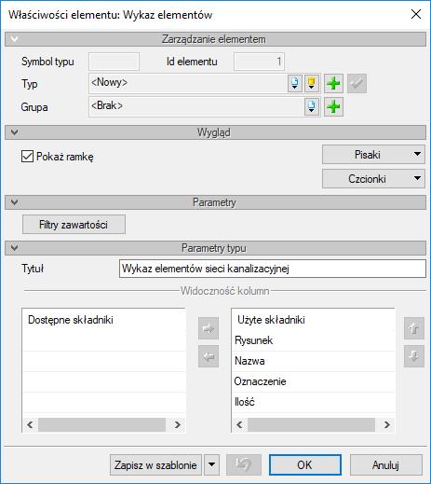
Task: Collapse the Zarządzanie elementem section
Action: (14, 39)
